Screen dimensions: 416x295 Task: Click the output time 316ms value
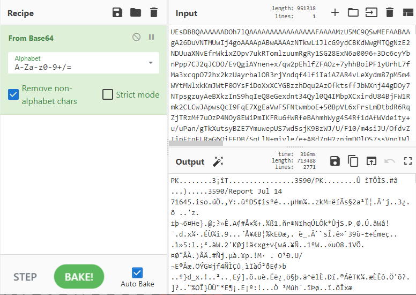[308, 154]
